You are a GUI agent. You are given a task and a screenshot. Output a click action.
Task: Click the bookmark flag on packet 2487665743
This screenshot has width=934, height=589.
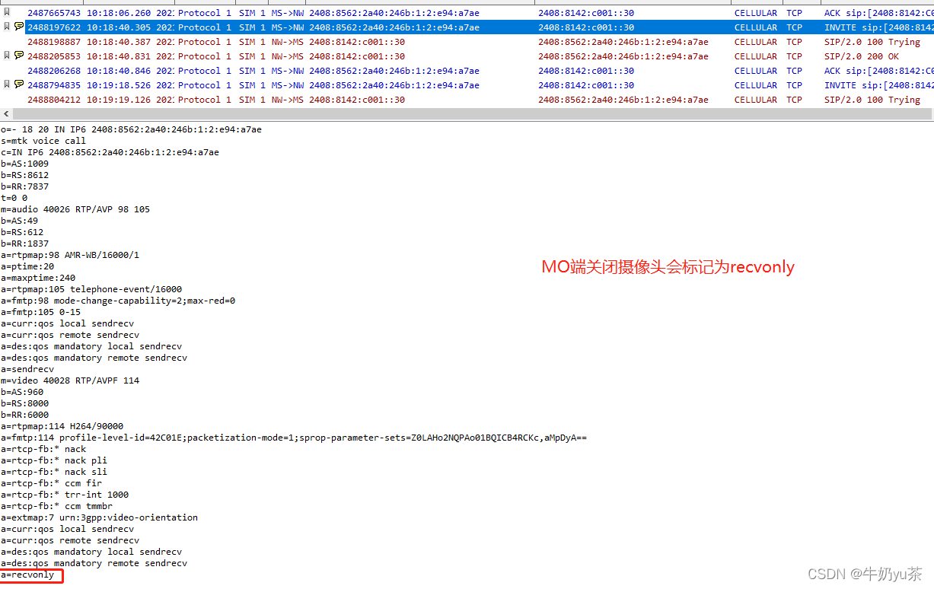(7, 12)
